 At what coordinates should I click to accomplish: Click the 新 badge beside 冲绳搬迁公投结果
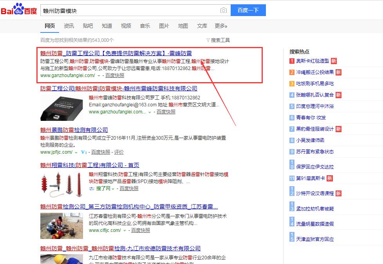[x=338, y=72]
